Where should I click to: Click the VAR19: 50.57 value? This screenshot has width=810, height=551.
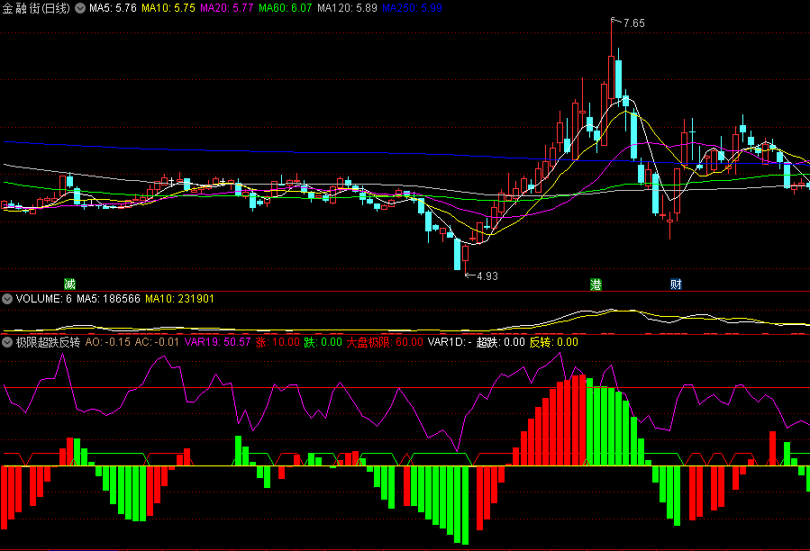tap(217, 342)
